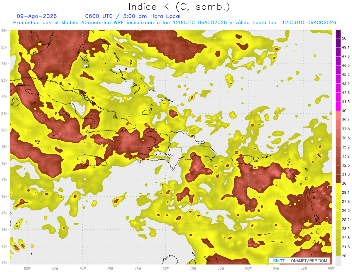Select the latitude label "25N"
The height and width of the screenshot is (272, 352).
point(4,47)
